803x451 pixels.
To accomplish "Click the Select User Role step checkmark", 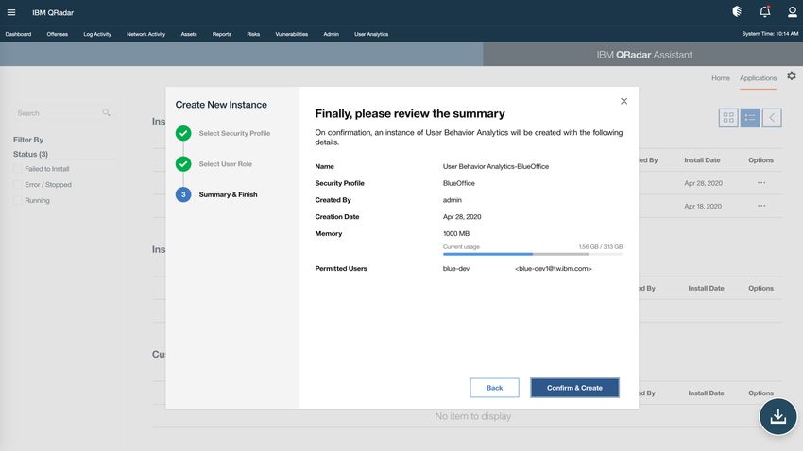I will [x=183, y=163].
